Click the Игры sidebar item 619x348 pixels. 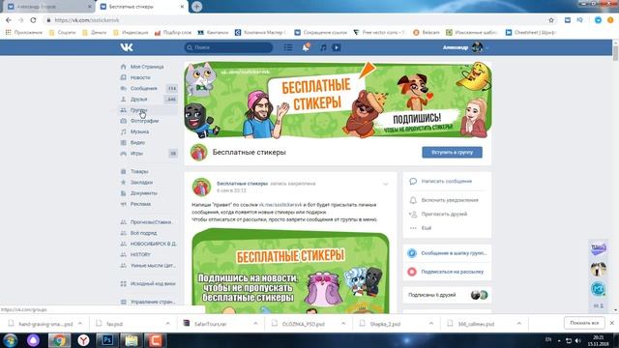click(x=136, y=154)
